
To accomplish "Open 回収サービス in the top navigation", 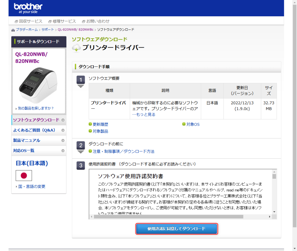I will (31, 21).
